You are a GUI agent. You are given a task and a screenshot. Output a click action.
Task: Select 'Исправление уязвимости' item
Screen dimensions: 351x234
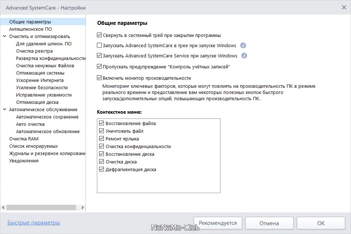click(x=44, y=95)
